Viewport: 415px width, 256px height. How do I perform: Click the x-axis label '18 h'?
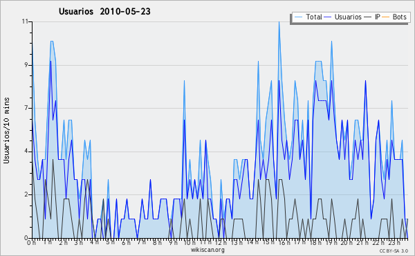click(x=315, y=242)
